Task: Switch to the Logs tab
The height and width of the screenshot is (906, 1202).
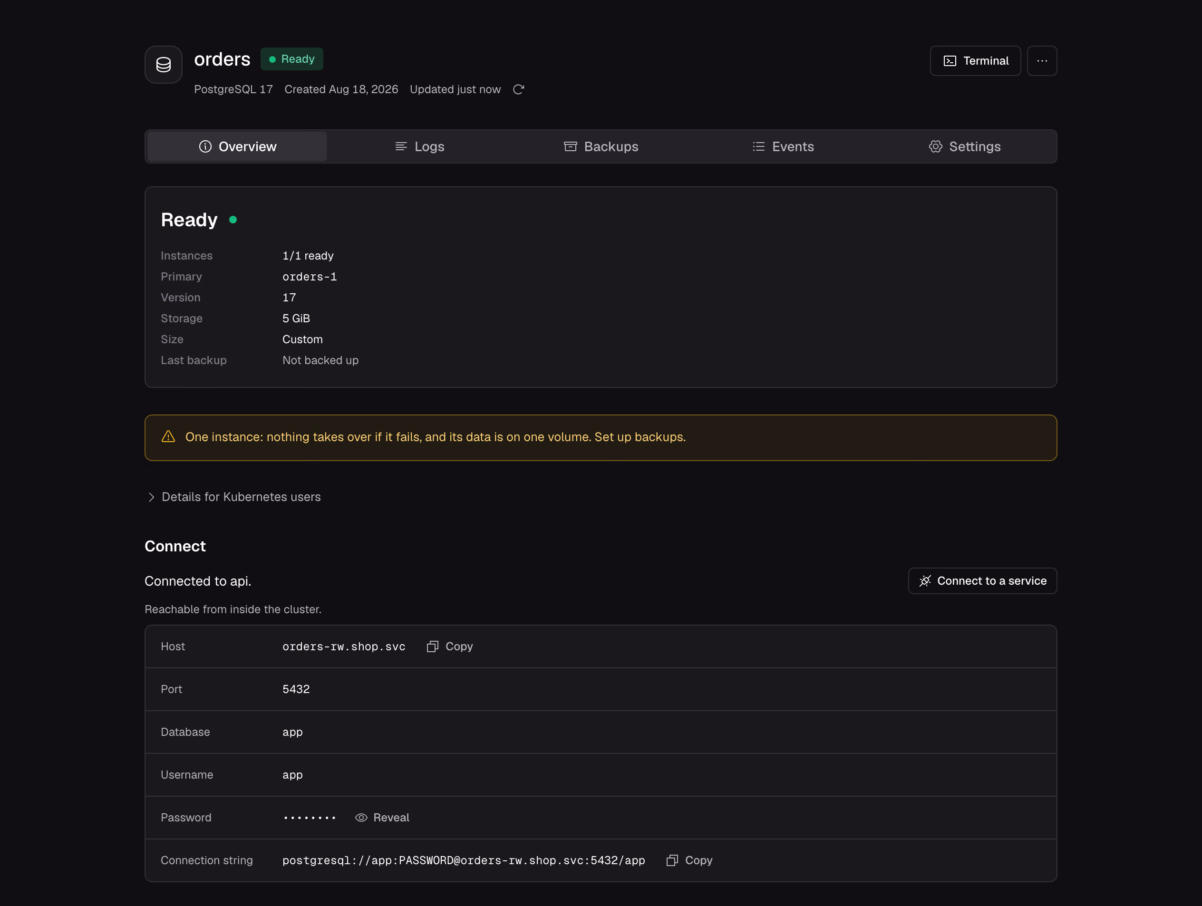Action: 419,147
